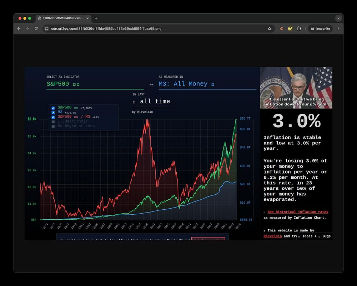Open the orange circular extension icon
This screenshot has width=357, height=286.
(281, 29)
